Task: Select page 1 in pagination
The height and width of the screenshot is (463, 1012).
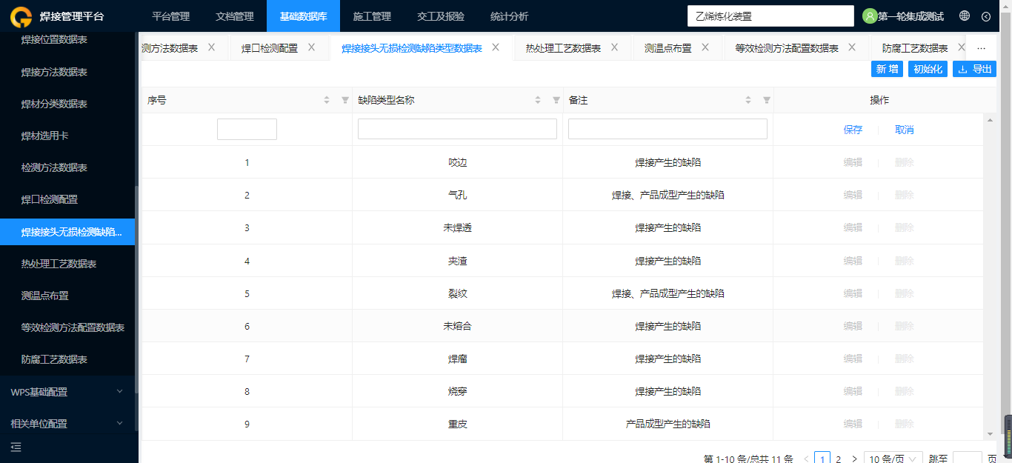Action: 822,459
